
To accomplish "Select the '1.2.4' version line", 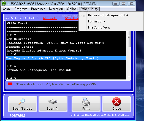I will coord(66,78).
